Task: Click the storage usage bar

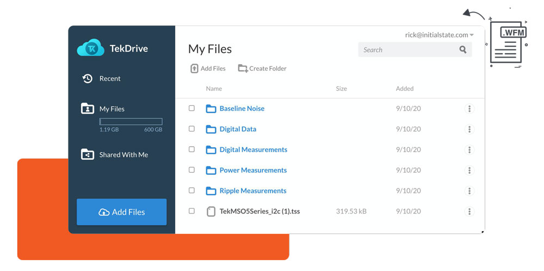Action: (131, 122)
